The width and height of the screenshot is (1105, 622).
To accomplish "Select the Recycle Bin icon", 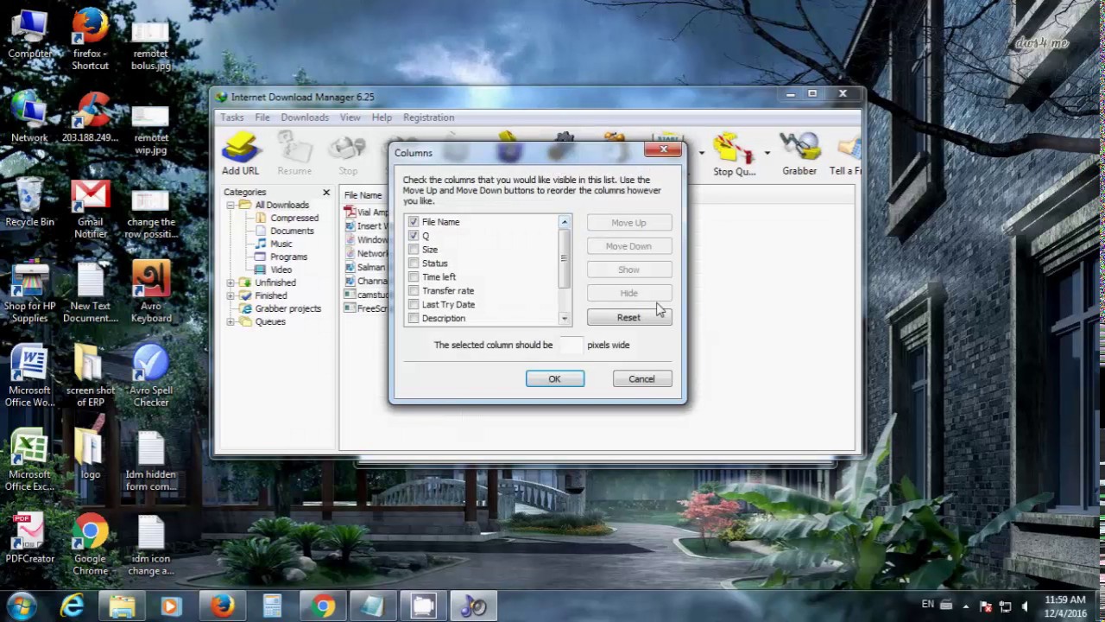I will pos(29,203).
